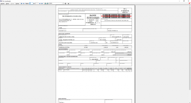The image size is (191, 103).
Task: Click the first zoom magnifier icon
Action: coord(45,4)
